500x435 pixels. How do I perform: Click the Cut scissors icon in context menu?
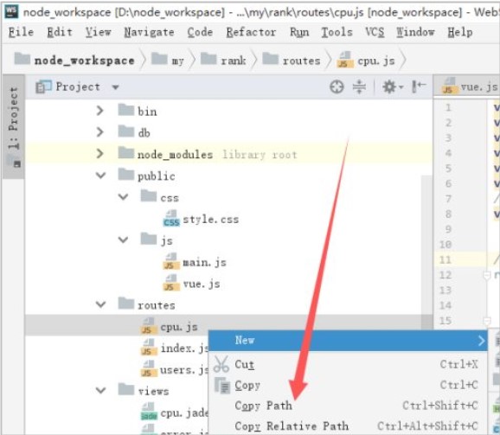pyautogui.click(x=221, y=364)
